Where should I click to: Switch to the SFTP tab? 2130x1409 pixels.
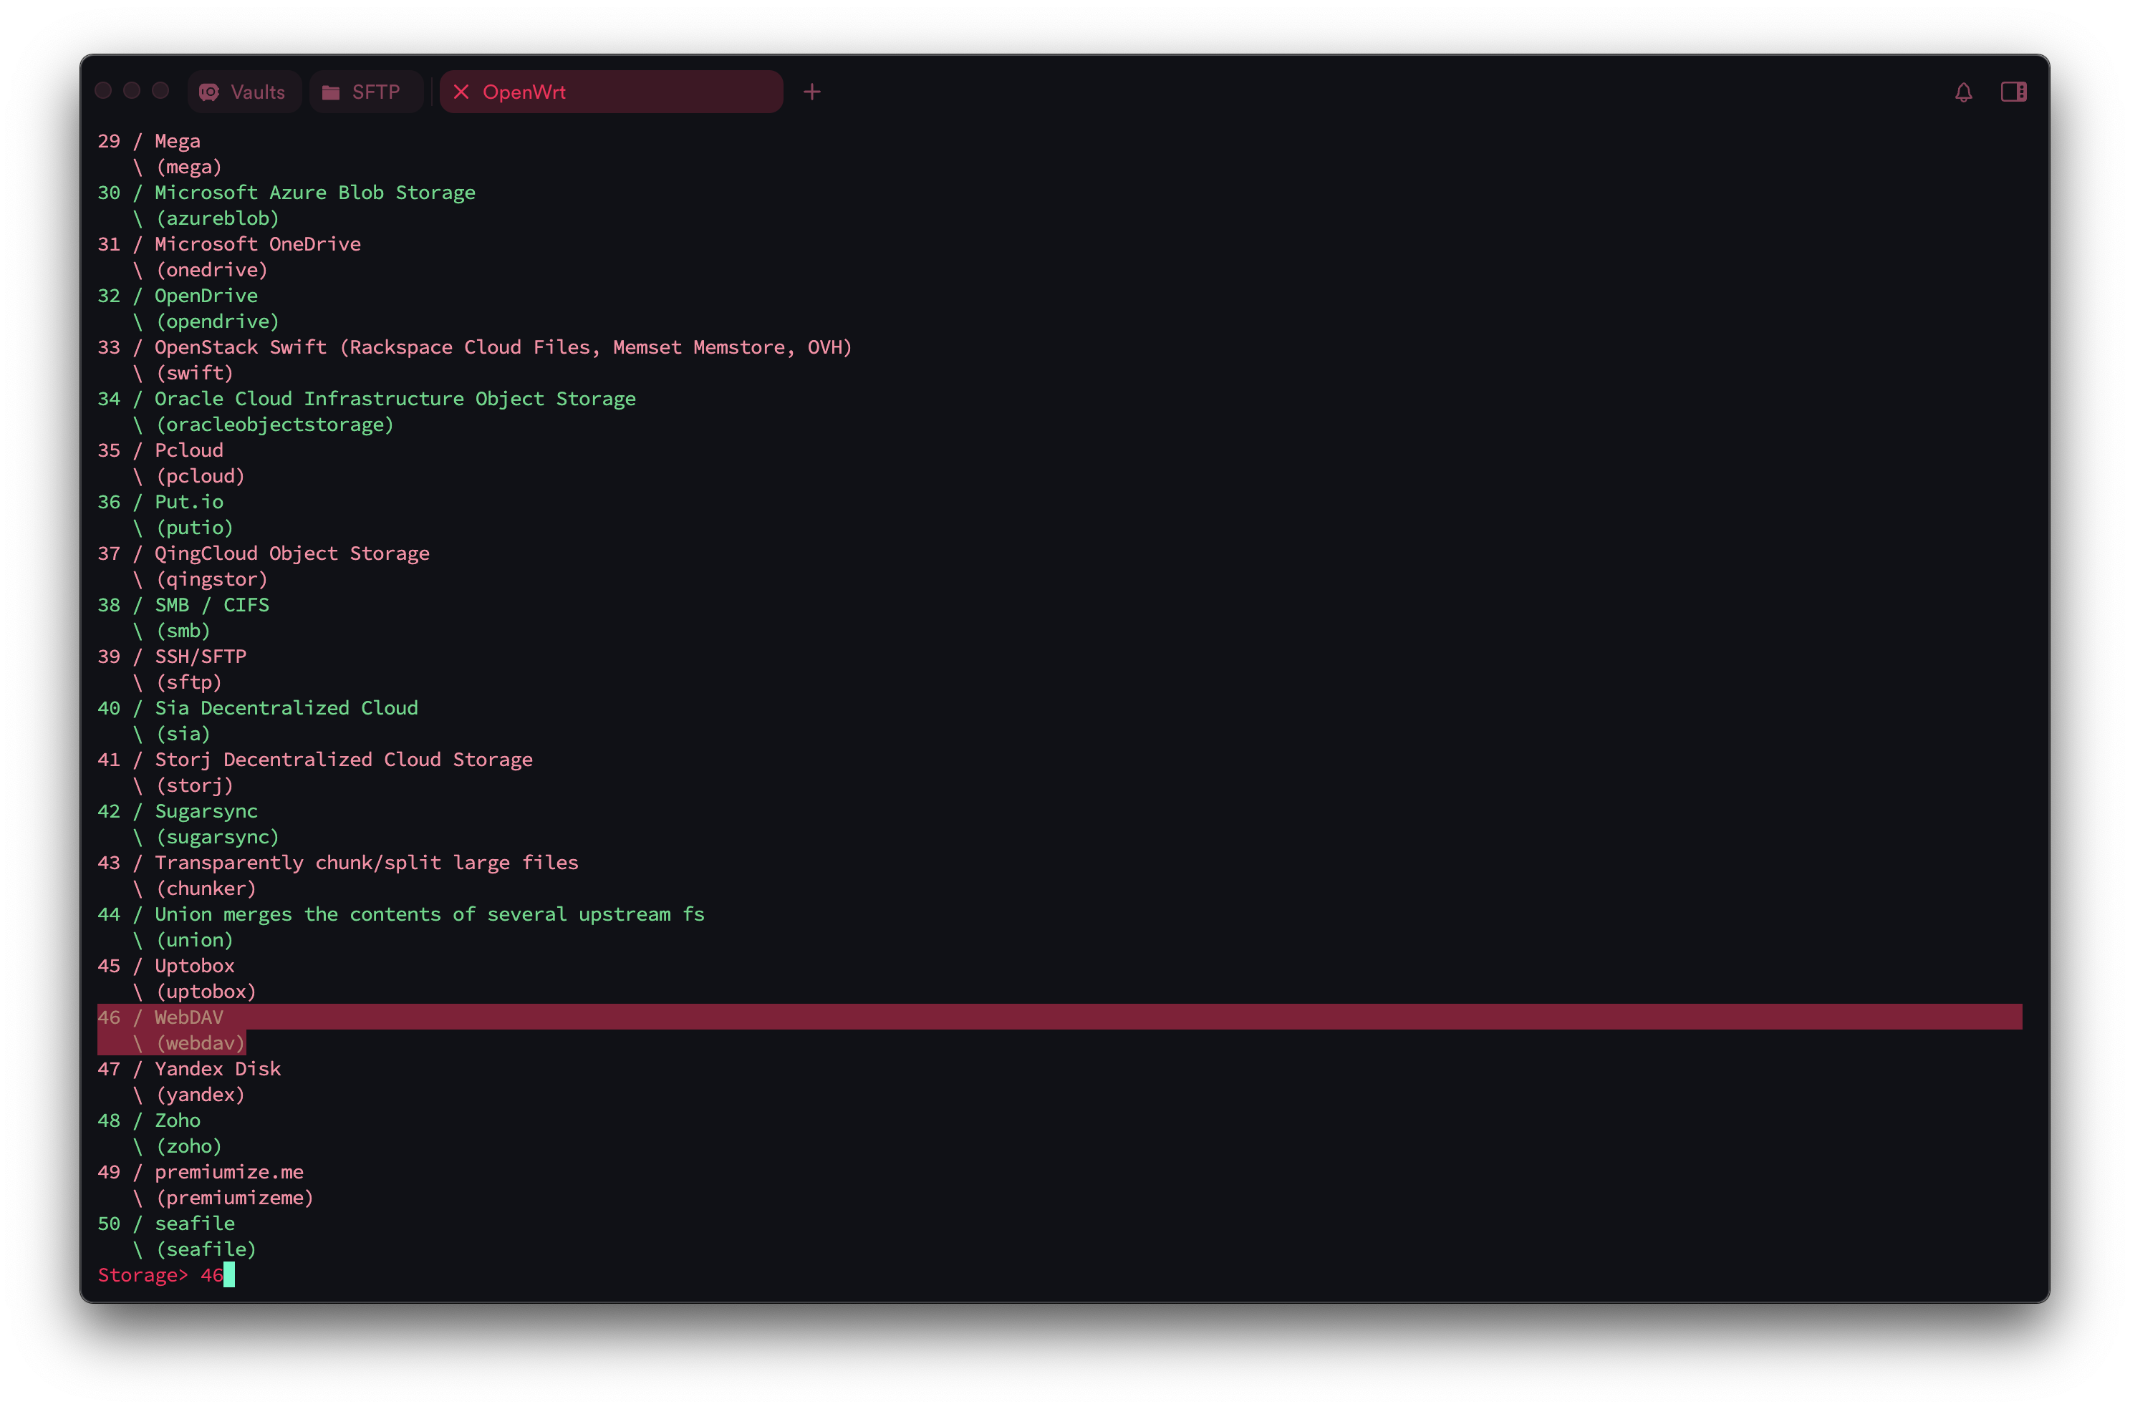[x=375, y=92]
